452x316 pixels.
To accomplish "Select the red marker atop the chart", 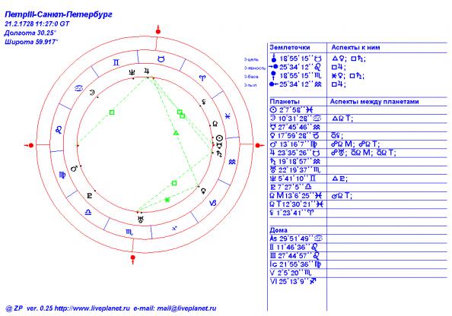I will click(158, 30).
